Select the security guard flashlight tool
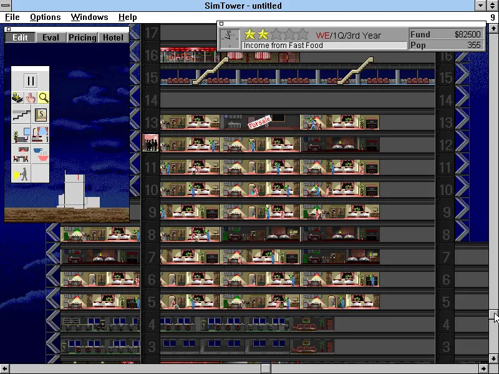Image resolution: width=499 pixels, height=374 pixels. (21, 174)
